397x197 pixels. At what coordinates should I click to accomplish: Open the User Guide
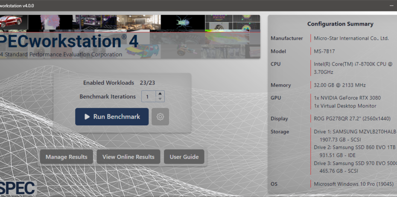184,157
